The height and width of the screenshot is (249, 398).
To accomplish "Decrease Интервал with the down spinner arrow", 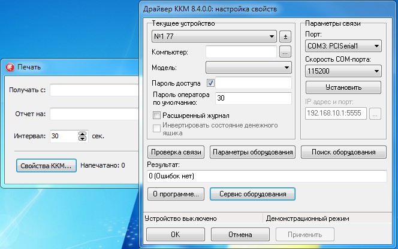I will 82,138.
